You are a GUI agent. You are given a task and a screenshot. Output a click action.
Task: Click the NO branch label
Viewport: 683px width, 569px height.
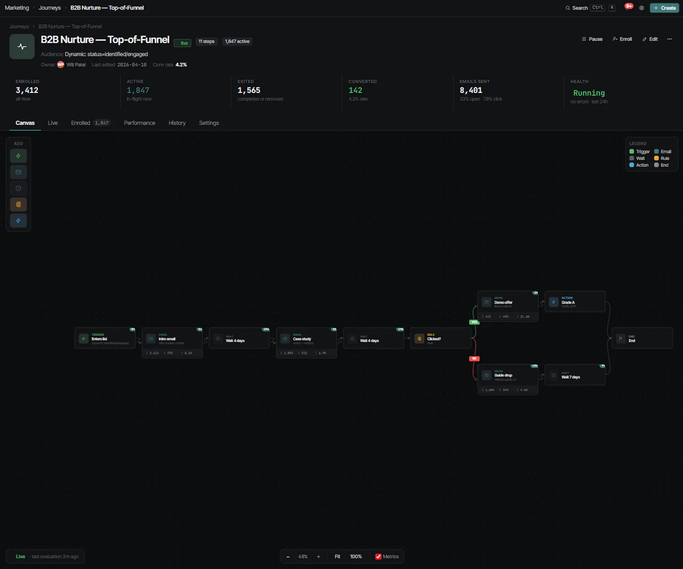474,359
